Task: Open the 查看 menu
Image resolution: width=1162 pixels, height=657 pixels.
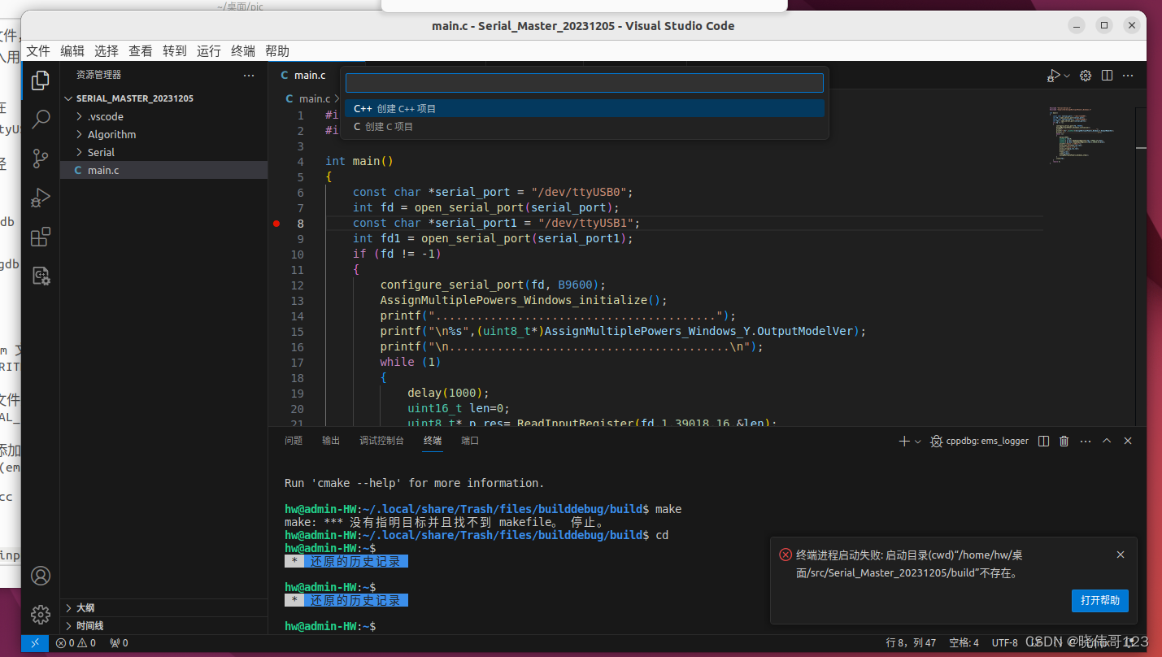Action: click(141, 51)
